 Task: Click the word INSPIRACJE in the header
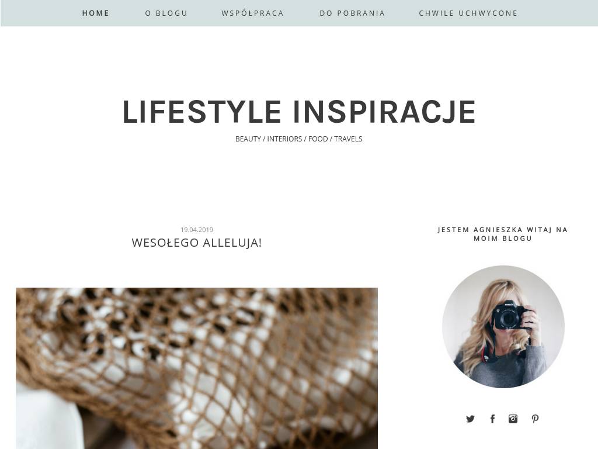pyautogui.click(x=384, y=112)
